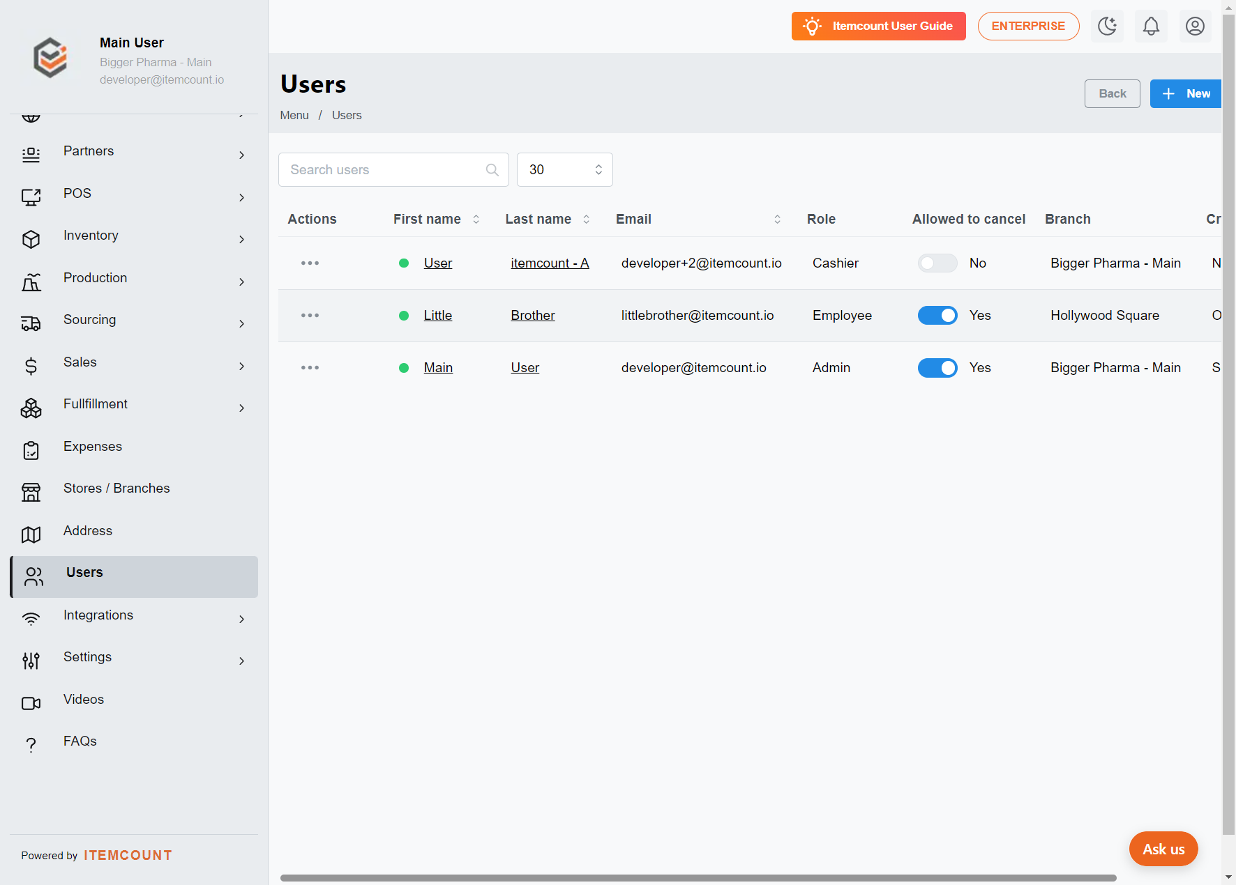Open Stores / Branches menu item
The image size is (1236, 885).
coord(134,492)
